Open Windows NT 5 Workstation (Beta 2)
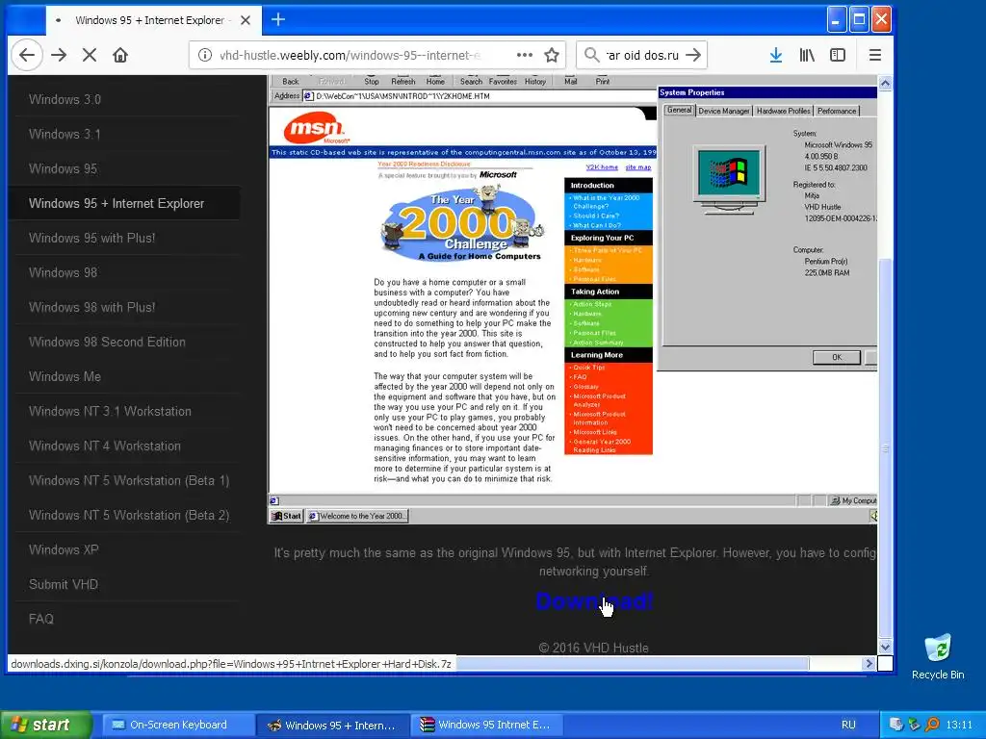Viewport: 986px width, 739px height. click(x=129, y=515)
